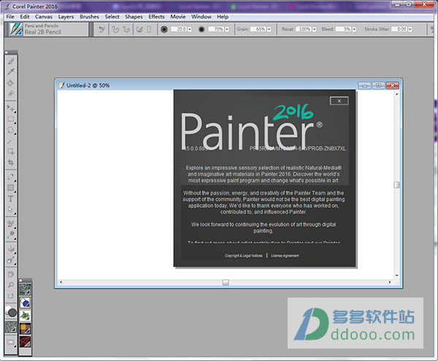This screenshot has width=438, height=361.
Task: Toggle Align to Path option
Action: 139,29
